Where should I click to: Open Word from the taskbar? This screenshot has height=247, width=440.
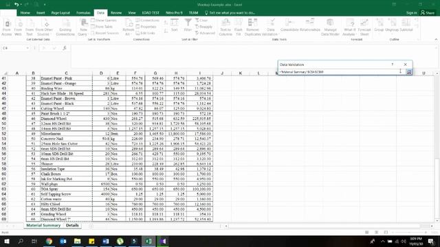click(106, 241)
